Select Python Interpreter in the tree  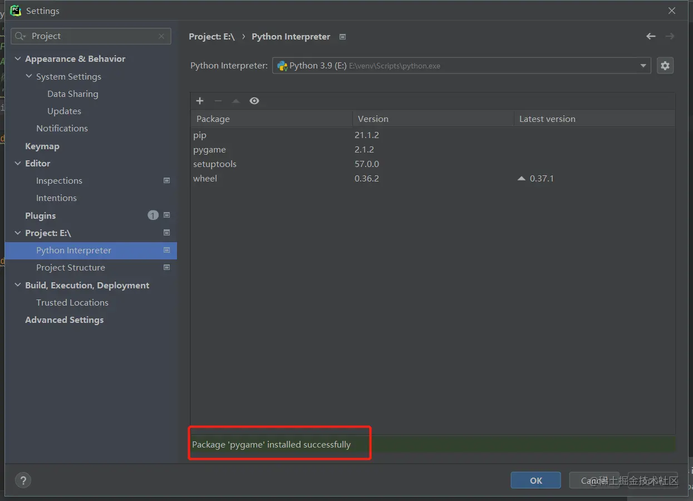pyautogui.click(x=91, y=250)
